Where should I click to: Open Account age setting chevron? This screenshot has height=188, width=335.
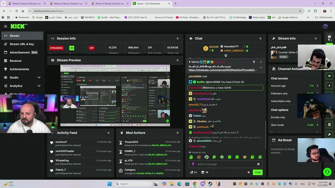coord(317,86)
